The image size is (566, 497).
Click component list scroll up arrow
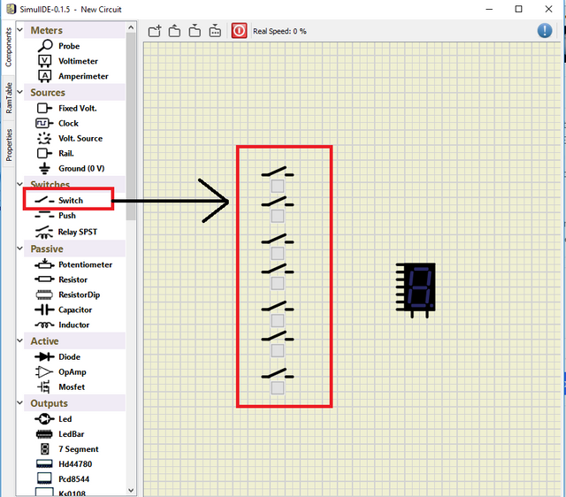pyautogui.click(x=131, y=27)
